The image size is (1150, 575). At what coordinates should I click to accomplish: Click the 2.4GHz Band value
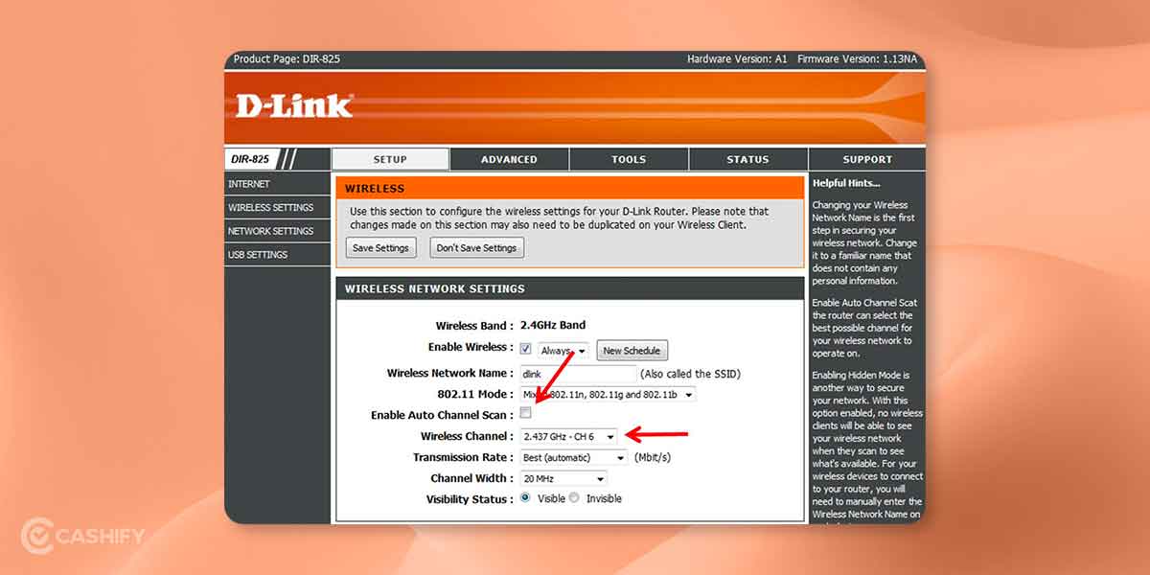(553, 325)
